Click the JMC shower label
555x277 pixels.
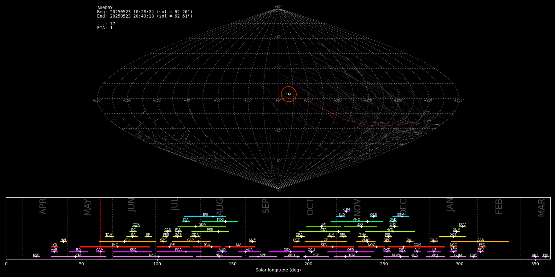(115, 245)
